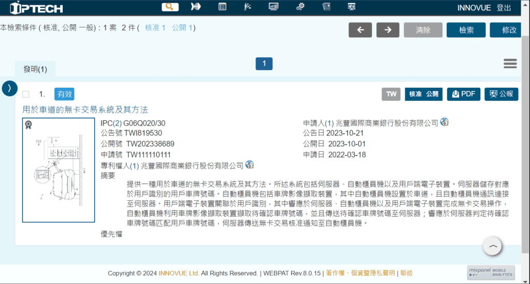Image resolution: width=530 pixels, height=284 pixels.
Task: Click the monitor chart dashboard icon
Action: tap(274, 7)
